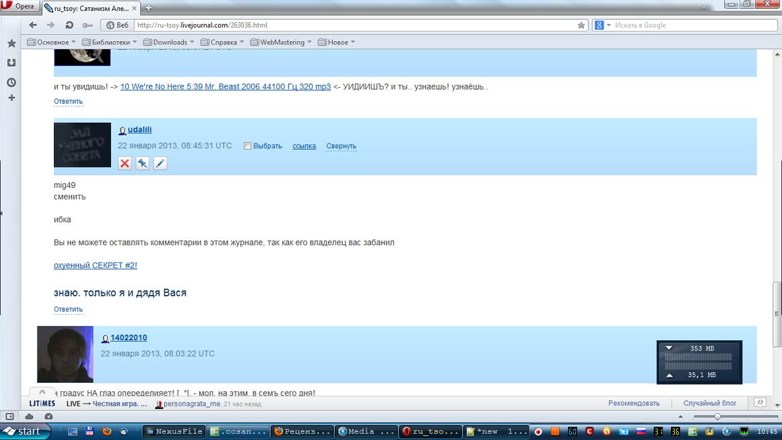Open the clock history panel in the sidebar
This screenshot has height=440, width=782.
click(11, 82)
